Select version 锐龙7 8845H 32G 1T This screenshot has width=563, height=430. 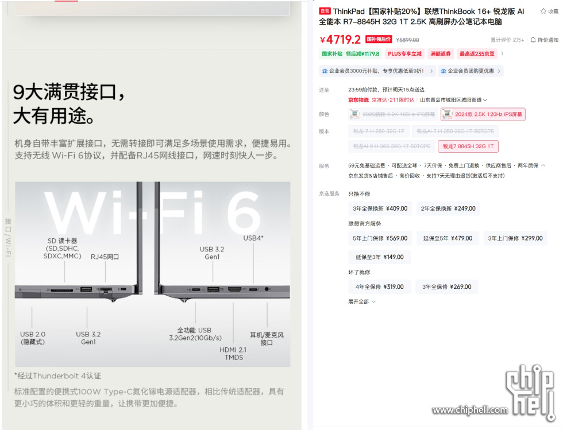pos(468,146)
